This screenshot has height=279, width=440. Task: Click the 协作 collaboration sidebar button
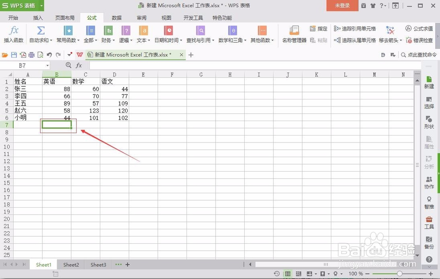429,183
